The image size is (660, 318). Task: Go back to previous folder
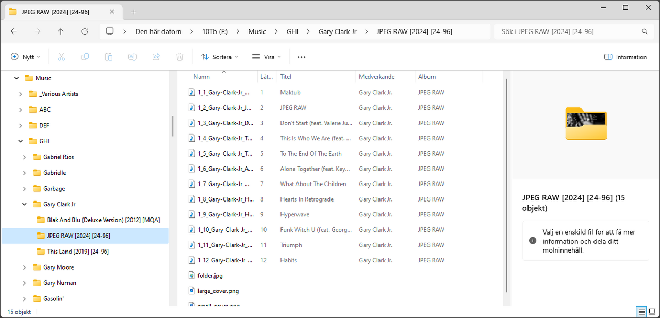(x=14, y=31)
